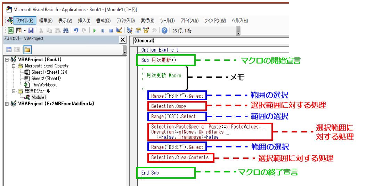Toggle Folders view in the project pane

pos(27,50)
